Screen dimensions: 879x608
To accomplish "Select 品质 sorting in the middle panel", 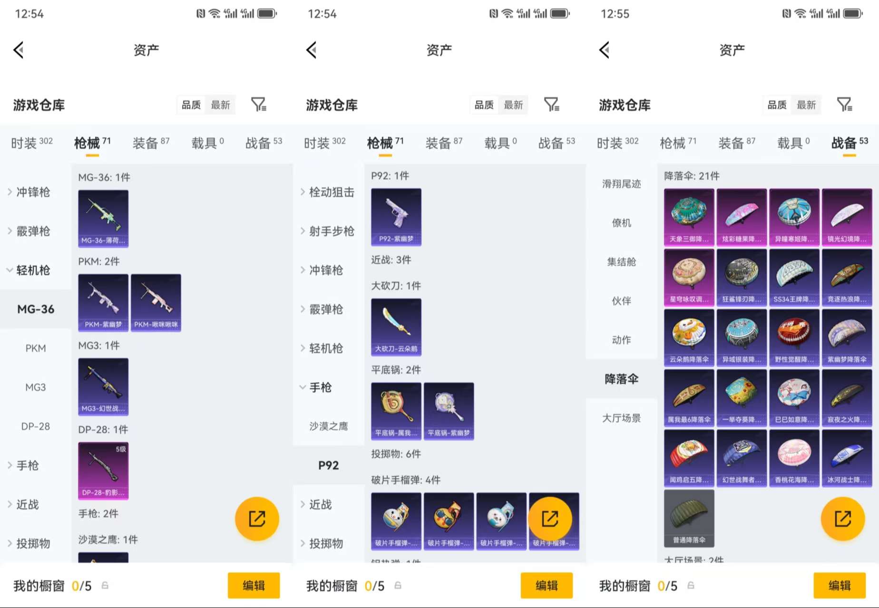I will (x=484, y=105).
